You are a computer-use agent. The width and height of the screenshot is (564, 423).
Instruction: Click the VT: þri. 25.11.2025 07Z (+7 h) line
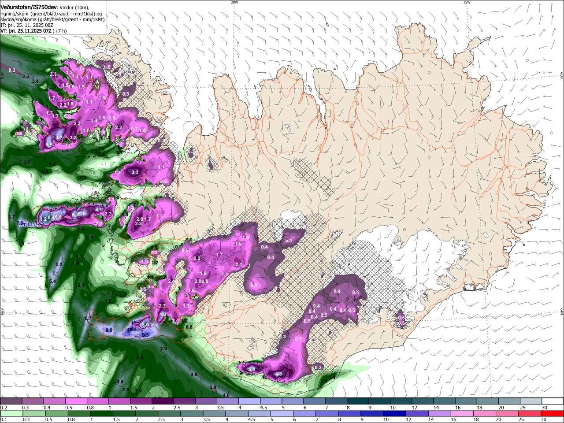(33, 31)
